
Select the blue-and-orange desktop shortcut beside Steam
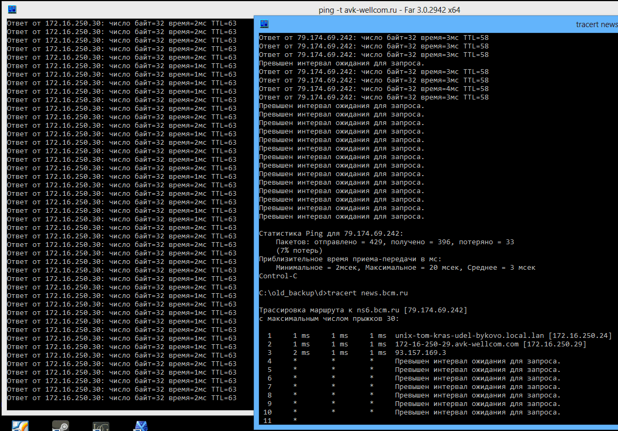20,426
